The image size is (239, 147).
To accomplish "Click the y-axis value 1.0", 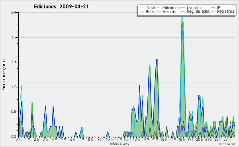I will pos(14,87).
